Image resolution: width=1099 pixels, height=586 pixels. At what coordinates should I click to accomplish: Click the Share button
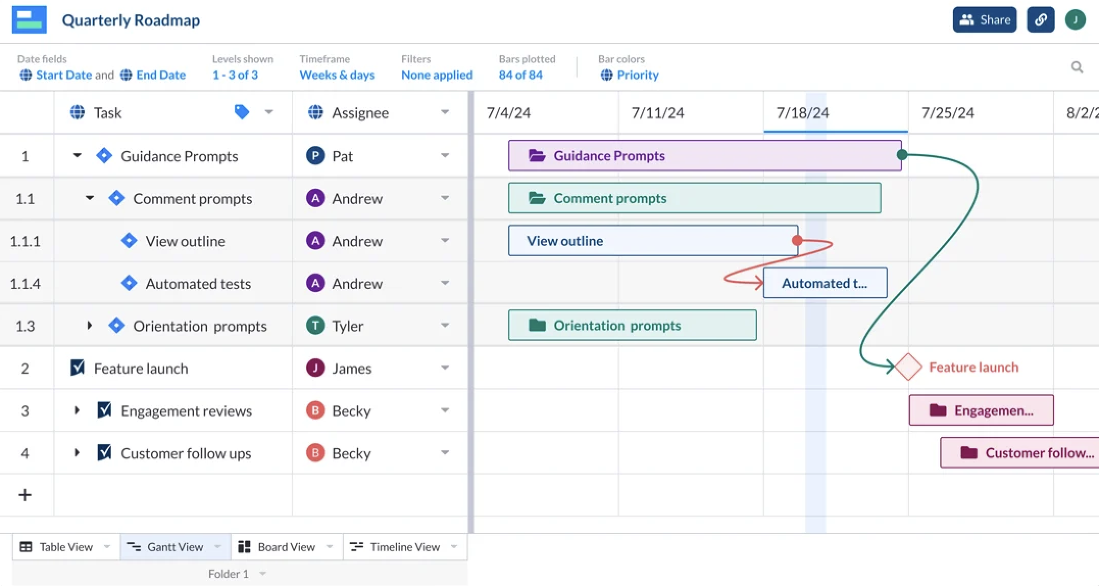(x=985, y=20)
